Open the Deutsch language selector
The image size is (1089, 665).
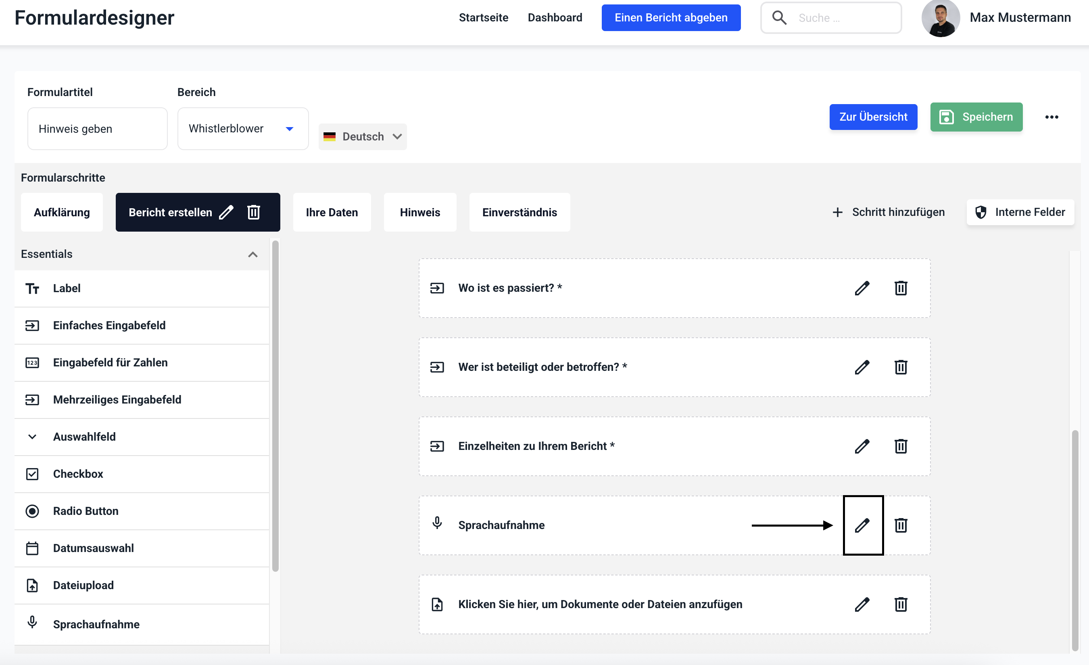363,137
